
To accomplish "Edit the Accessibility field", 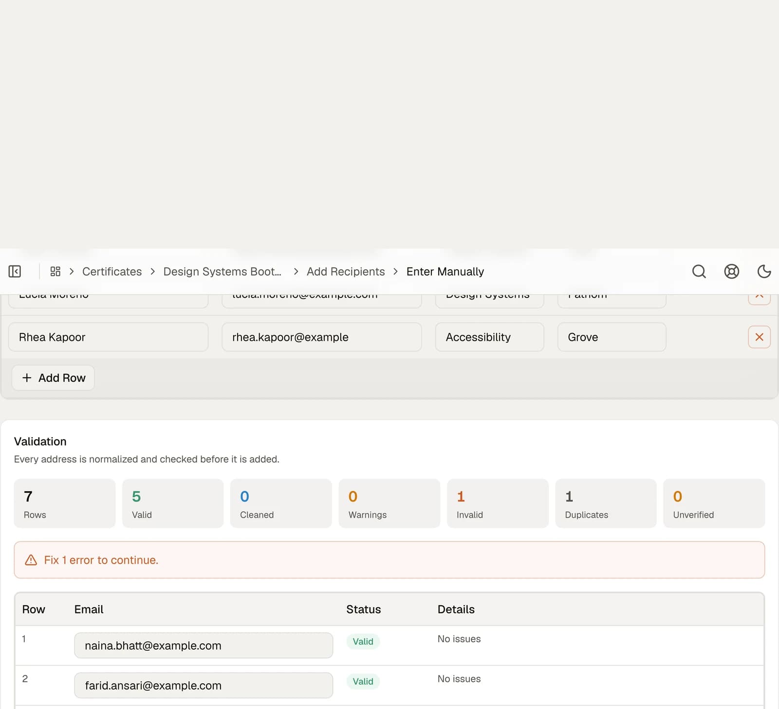I will pos(489,337).
